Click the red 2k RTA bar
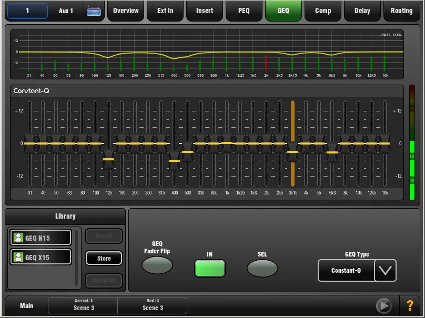Image resolution: width=425 pixels, height=318 pixels. (x=266, y=64)
